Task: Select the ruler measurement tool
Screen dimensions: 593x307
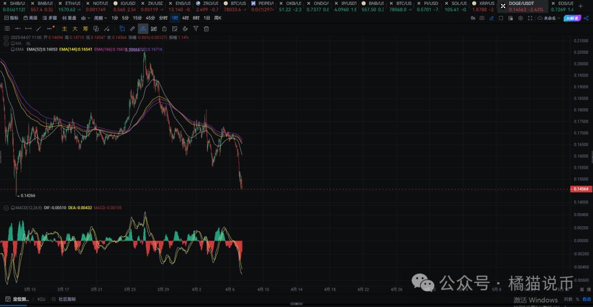Action: coord(132,29)
